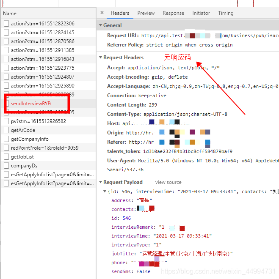This screenshot has width=279, height=279.
Task: Open the Preview tab
Action: pyautogui.click(x=146, y=13)
